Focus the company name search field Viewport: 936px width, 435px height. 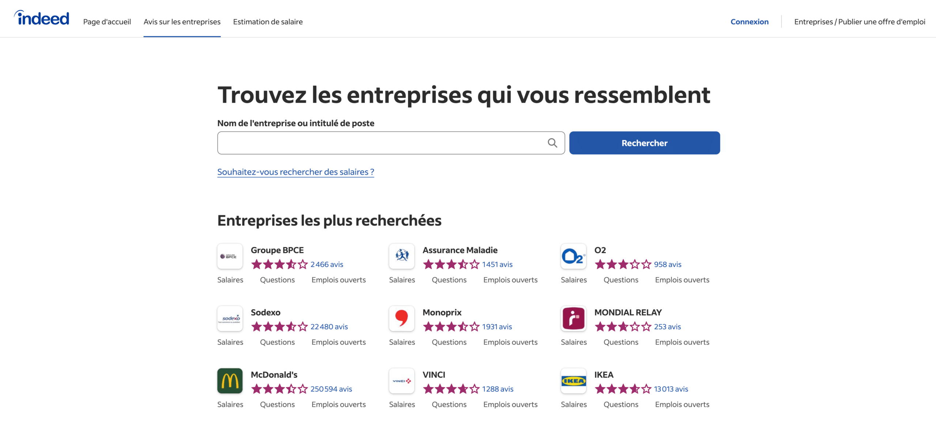click(x=391, y=143)
